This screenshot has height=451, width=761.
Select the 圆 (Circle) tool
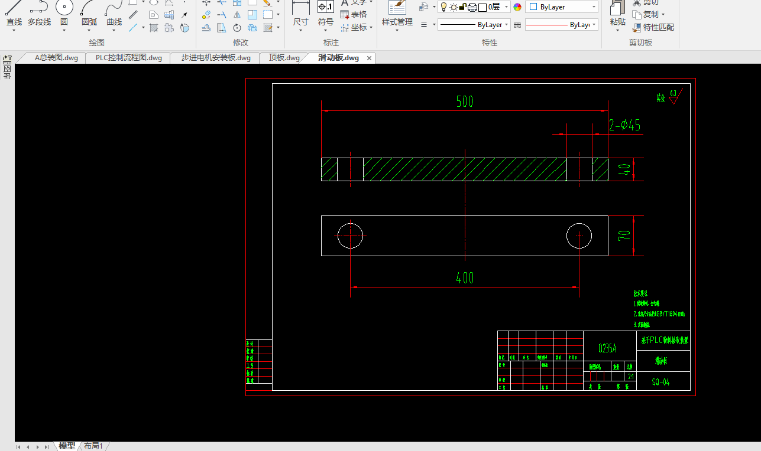[x=64, y=13]
